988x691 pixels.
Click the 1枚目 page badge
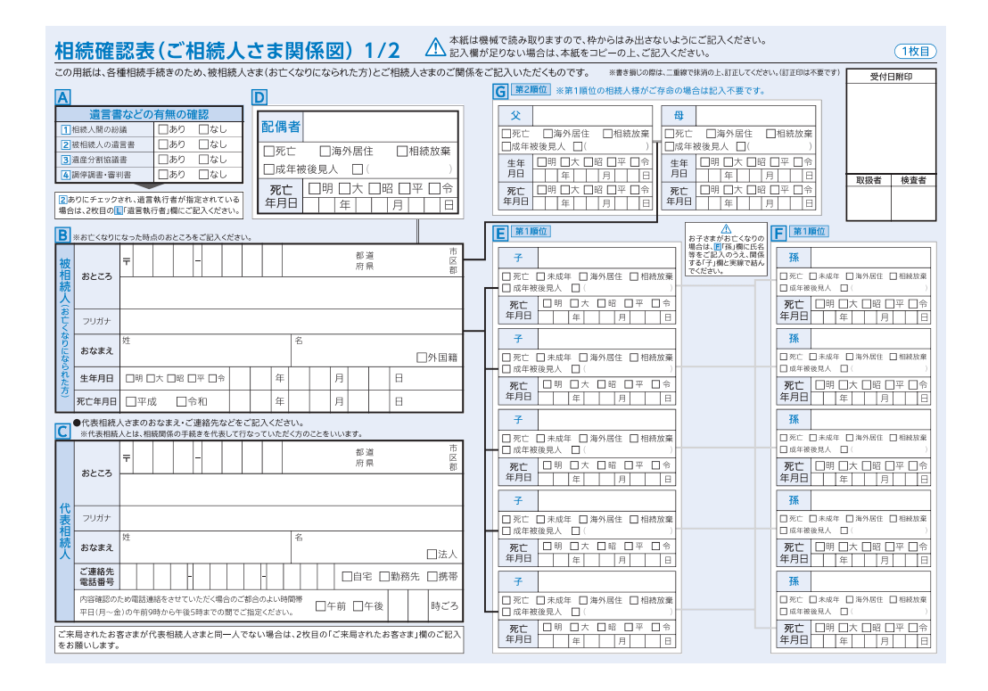click(x=916, y=52)
